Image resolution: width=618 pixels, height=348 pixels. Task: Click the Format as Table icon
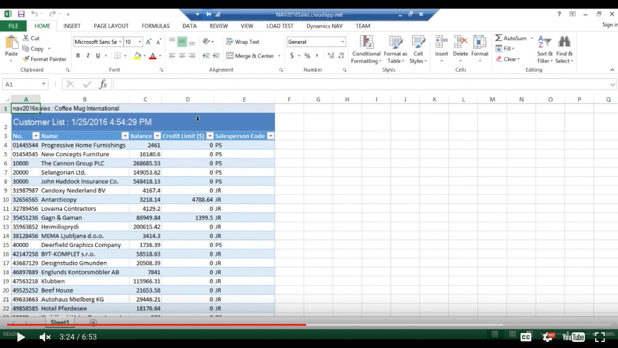(395, 49)
